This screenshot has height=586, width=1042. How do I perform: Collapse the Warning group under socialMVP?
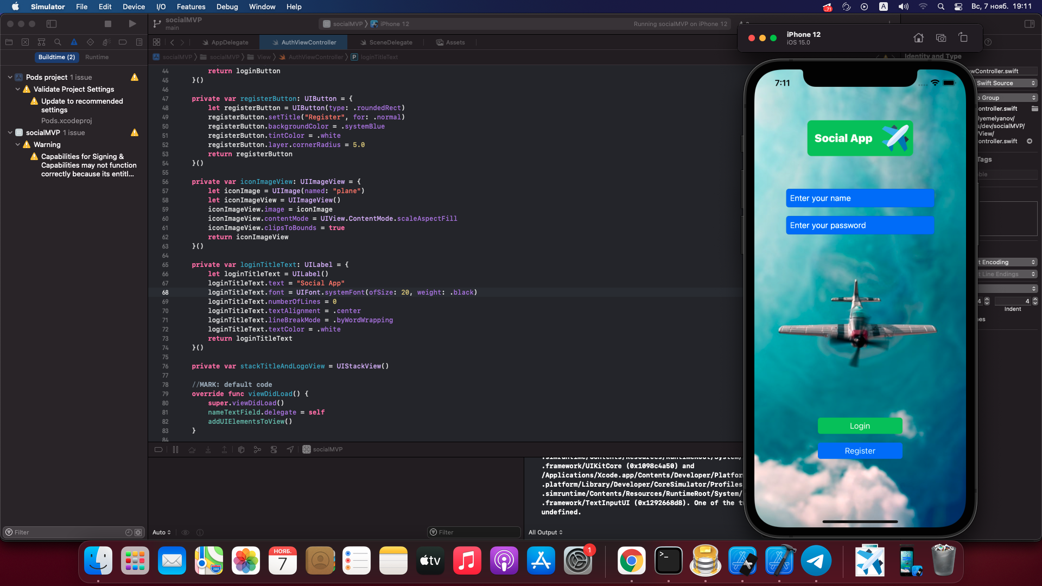pyautogui.click(x=17, y=144)
